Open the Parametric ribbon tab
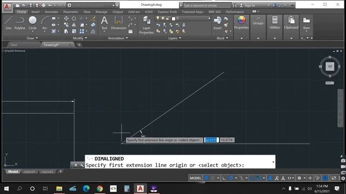 [71, 12]
